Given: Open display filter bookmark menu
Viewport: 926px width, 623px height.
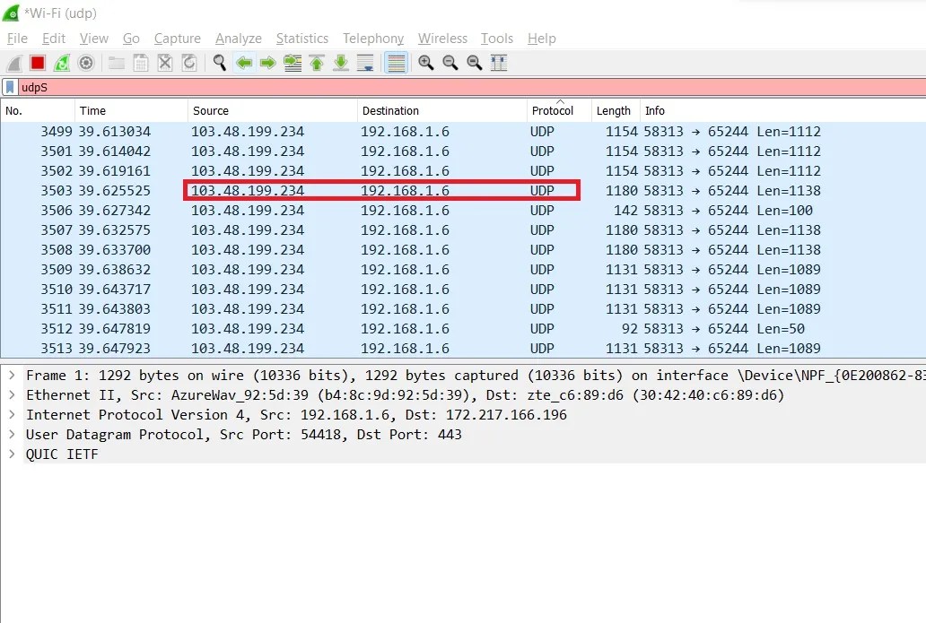Looking at the screenshot, I should click(x=10, y=87).
